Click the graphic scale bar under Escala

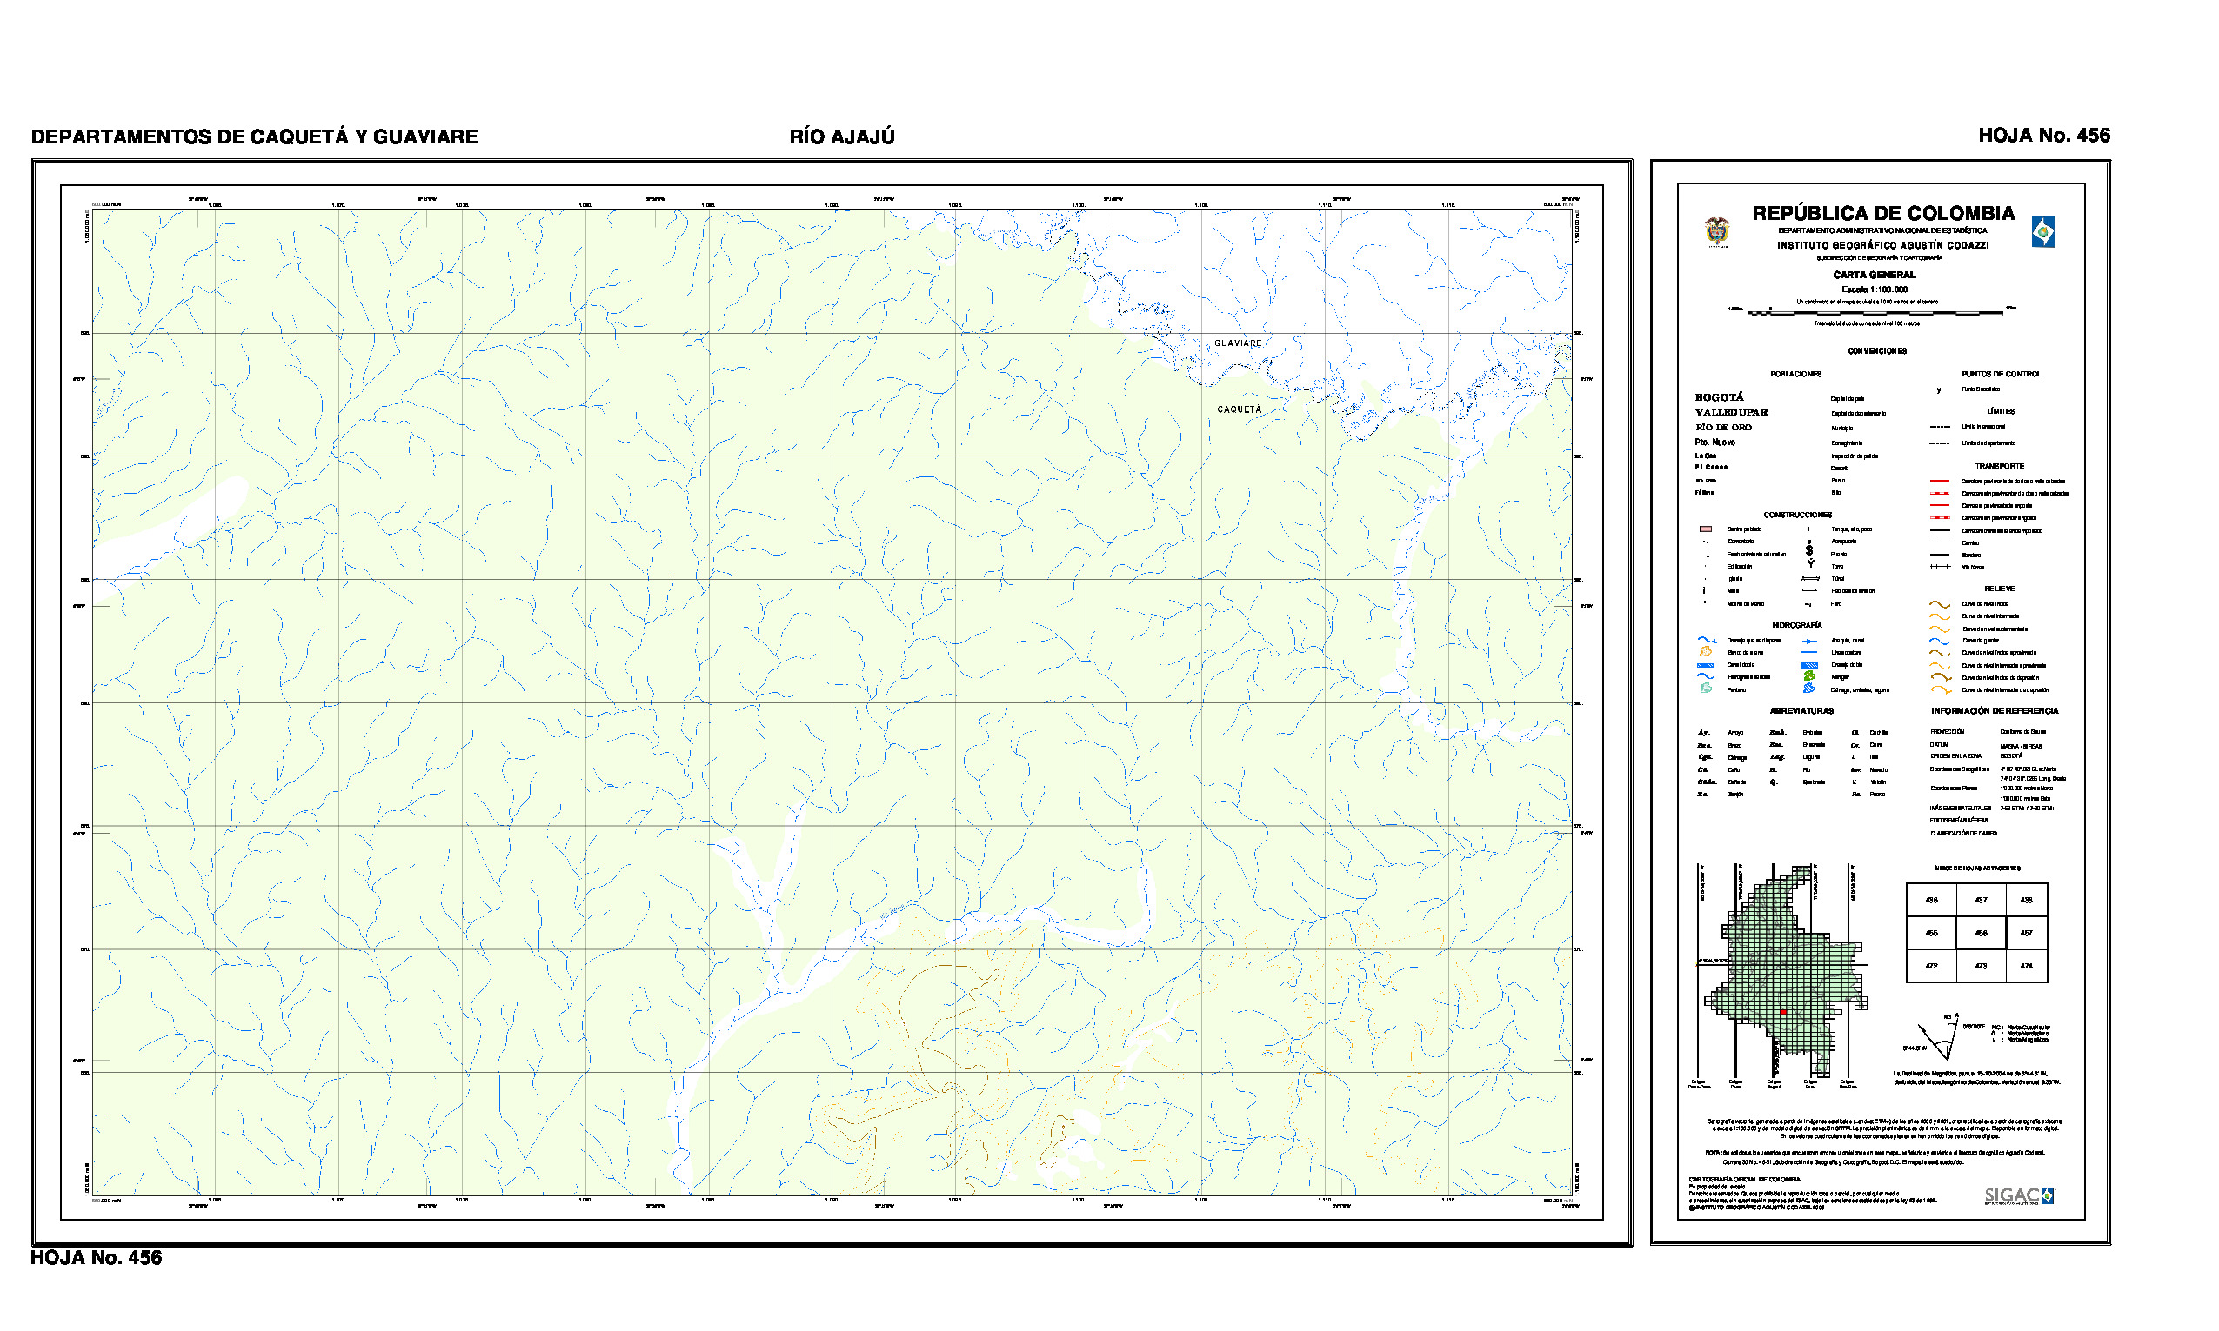pyautogui.click(x=1875, y=313)
